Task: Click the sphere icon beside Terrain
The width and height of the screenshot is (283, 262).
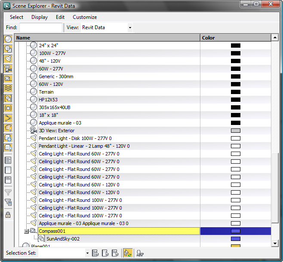Action: (x=34, y=92)
